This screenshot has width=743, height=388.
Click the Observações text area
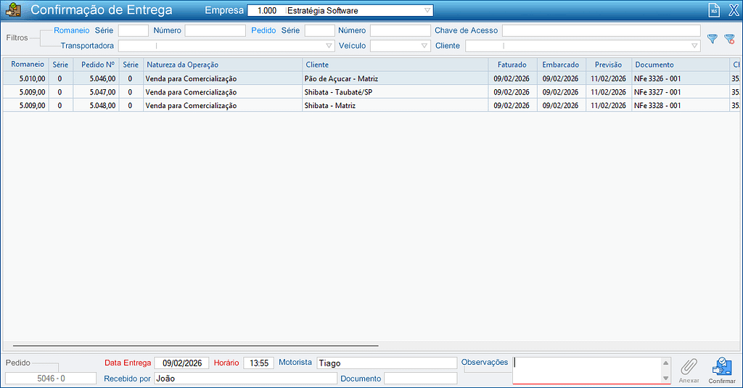pos(586,371)
